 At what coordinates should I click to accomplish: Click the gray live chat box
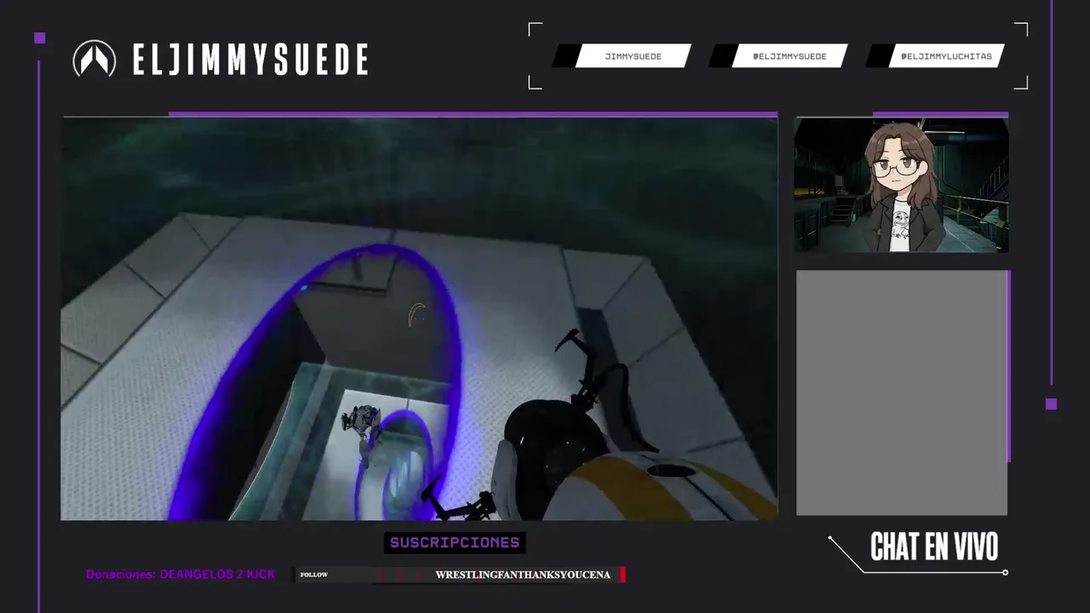[x=902, y=392]
